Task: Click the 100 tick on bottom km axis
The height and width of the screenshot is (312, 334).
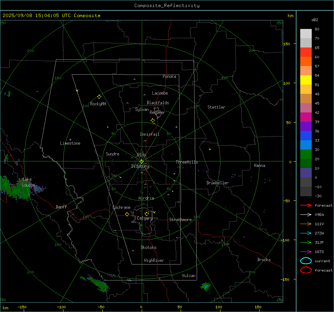Action: pyautogui.click(x=219, y=307)
